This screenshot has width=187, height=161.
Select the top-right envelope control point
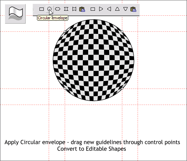[x=122, y=31]
